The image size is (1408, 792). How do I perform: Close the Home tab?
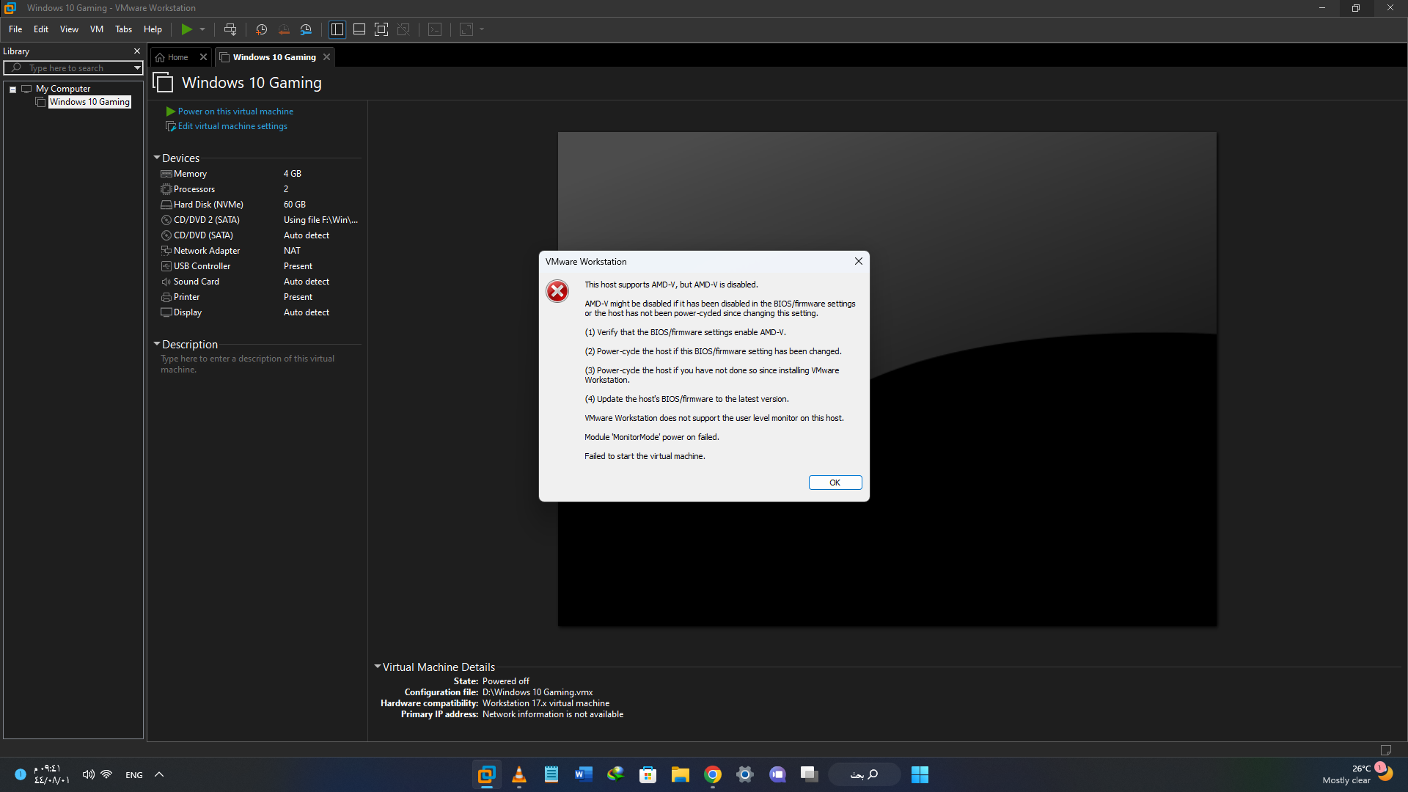(204, 57)
